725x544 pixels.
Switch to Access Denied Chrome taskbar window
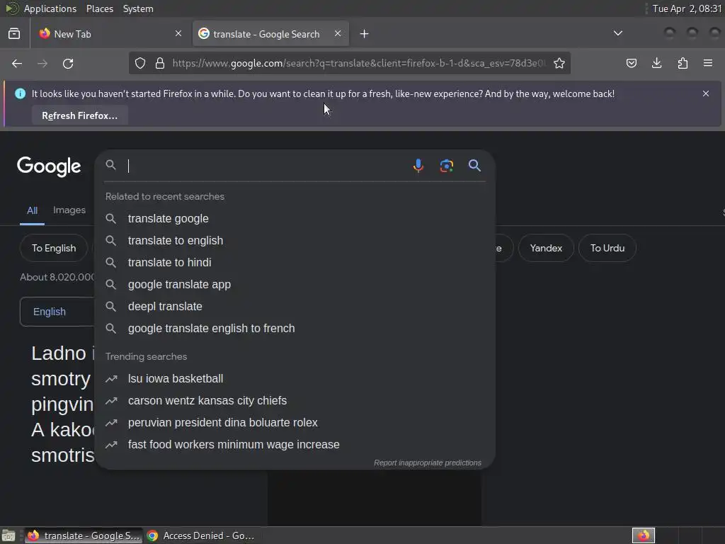click(201, 535)
